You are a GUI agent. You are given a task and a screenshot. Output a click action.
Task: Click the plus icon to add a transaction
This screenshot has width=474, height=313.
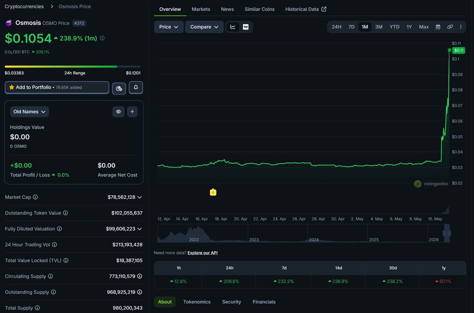click(x=132, y=112)
